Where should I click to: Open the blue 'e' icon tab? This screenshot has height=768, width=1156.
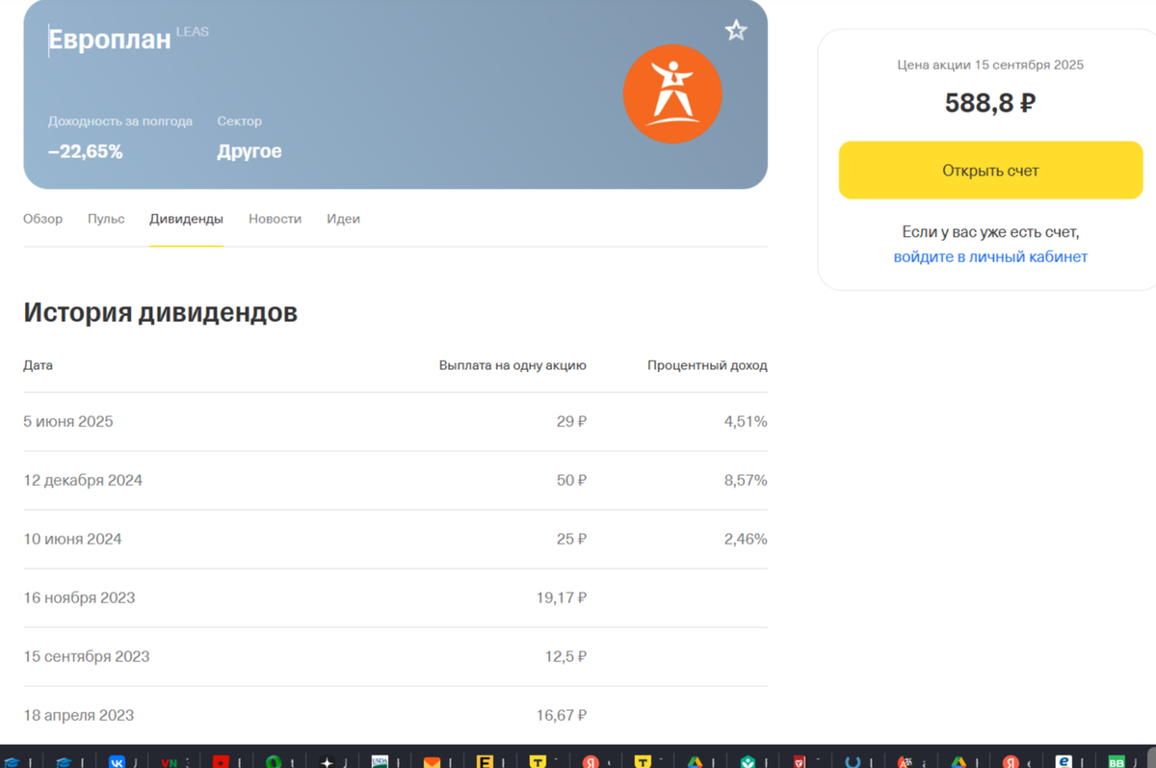point(1064,762)
